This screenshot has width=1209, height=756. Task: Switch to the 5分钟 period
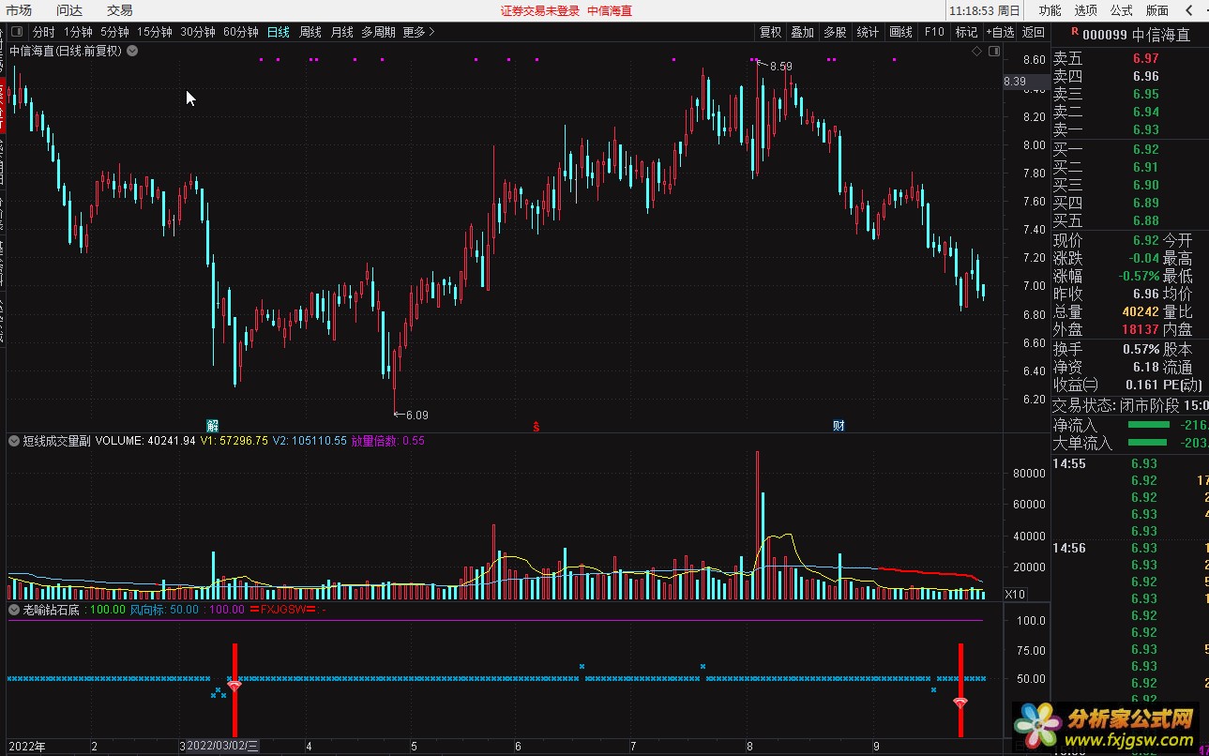tap(114, 32)
